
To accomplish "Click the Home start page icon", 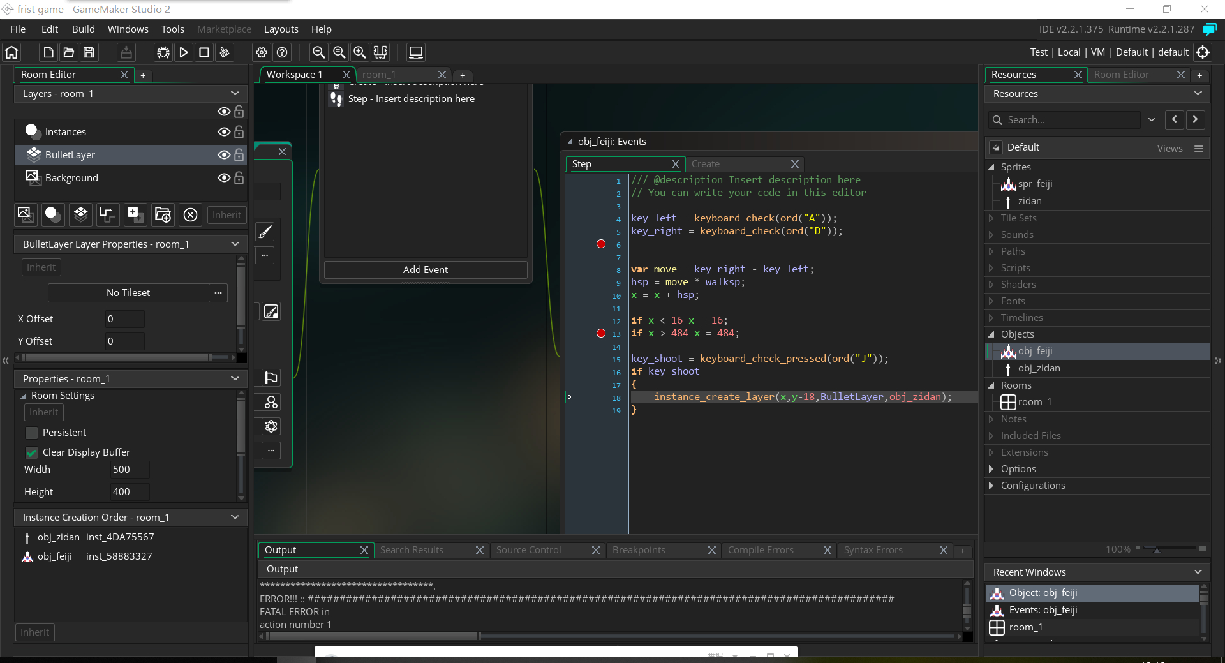I will [x=12, y=52].
